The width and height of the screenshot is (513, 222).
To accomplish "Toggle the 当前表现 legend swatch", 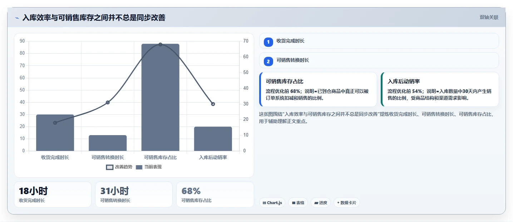I will coord(139,167).
